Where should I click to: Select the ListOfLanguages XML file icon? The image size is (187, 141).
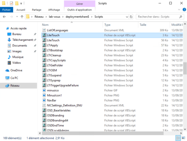[44, 30]
